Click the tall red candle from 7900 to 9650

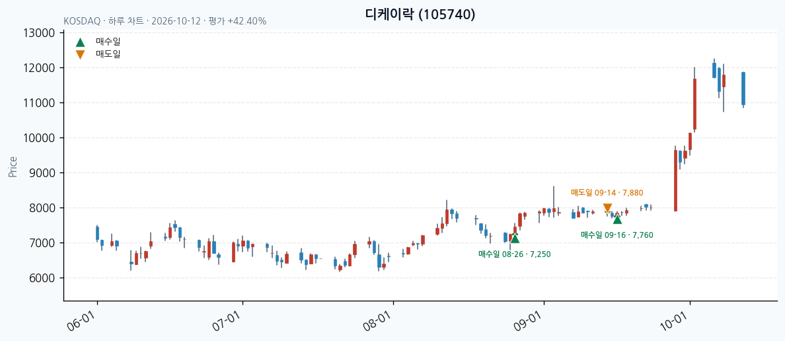pyautogui.click(x=675, y=181)
